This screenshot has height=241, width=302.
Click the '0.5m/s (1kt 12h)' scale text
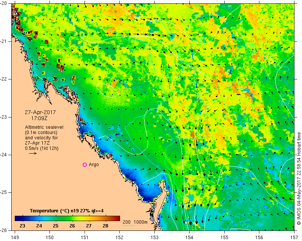[42, 148]
